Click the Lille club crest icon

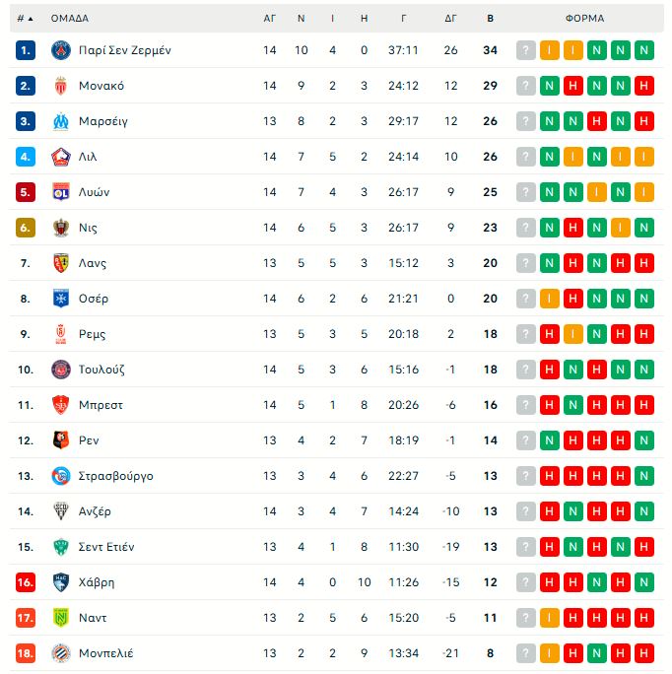pyautogui.click(x=61, y=157)
